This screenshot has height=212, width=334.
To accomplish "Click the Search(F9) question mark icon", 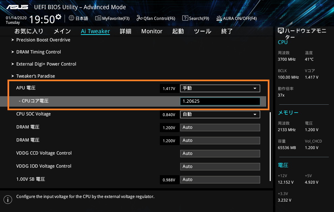I will coord(185,18).
